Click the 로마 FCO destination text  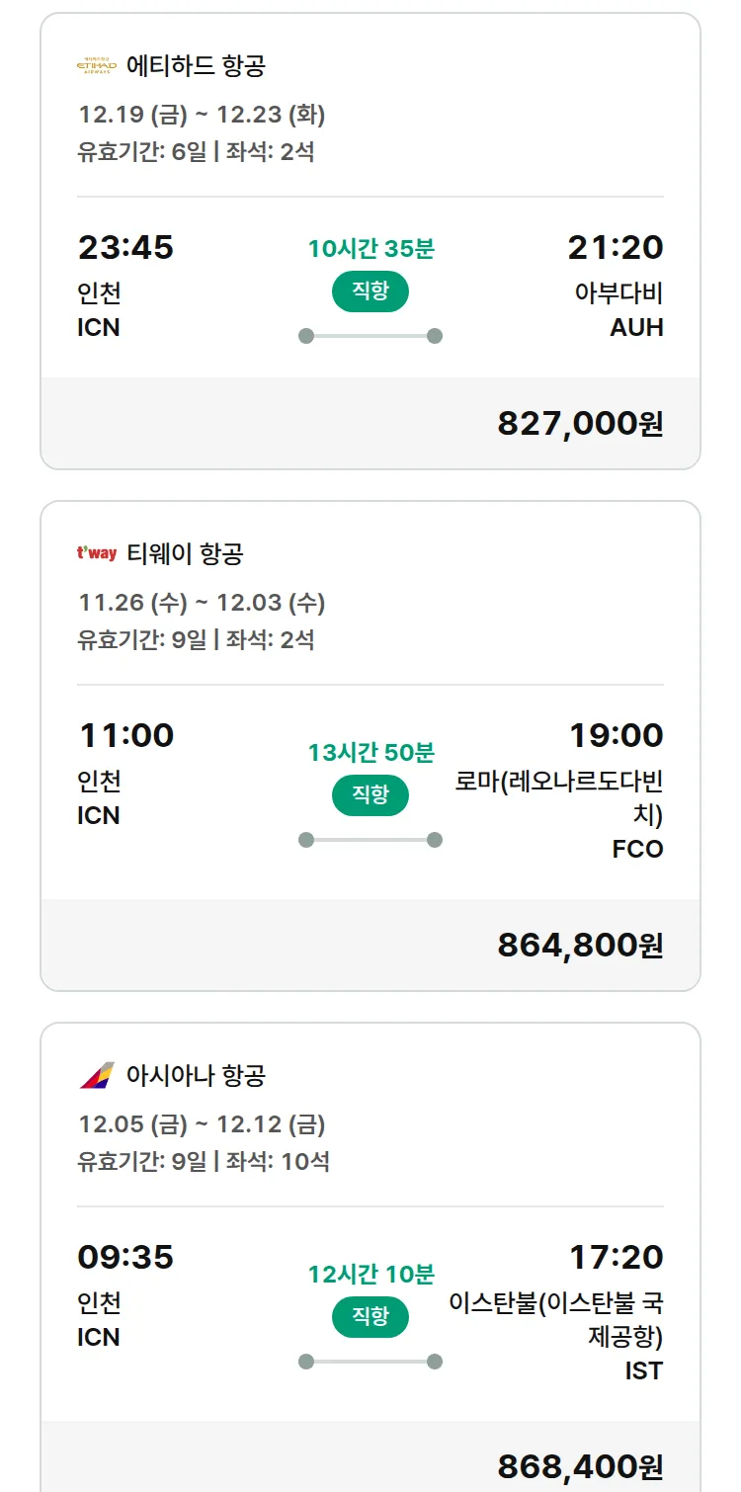pyautogui.click(x=559, y=815)
